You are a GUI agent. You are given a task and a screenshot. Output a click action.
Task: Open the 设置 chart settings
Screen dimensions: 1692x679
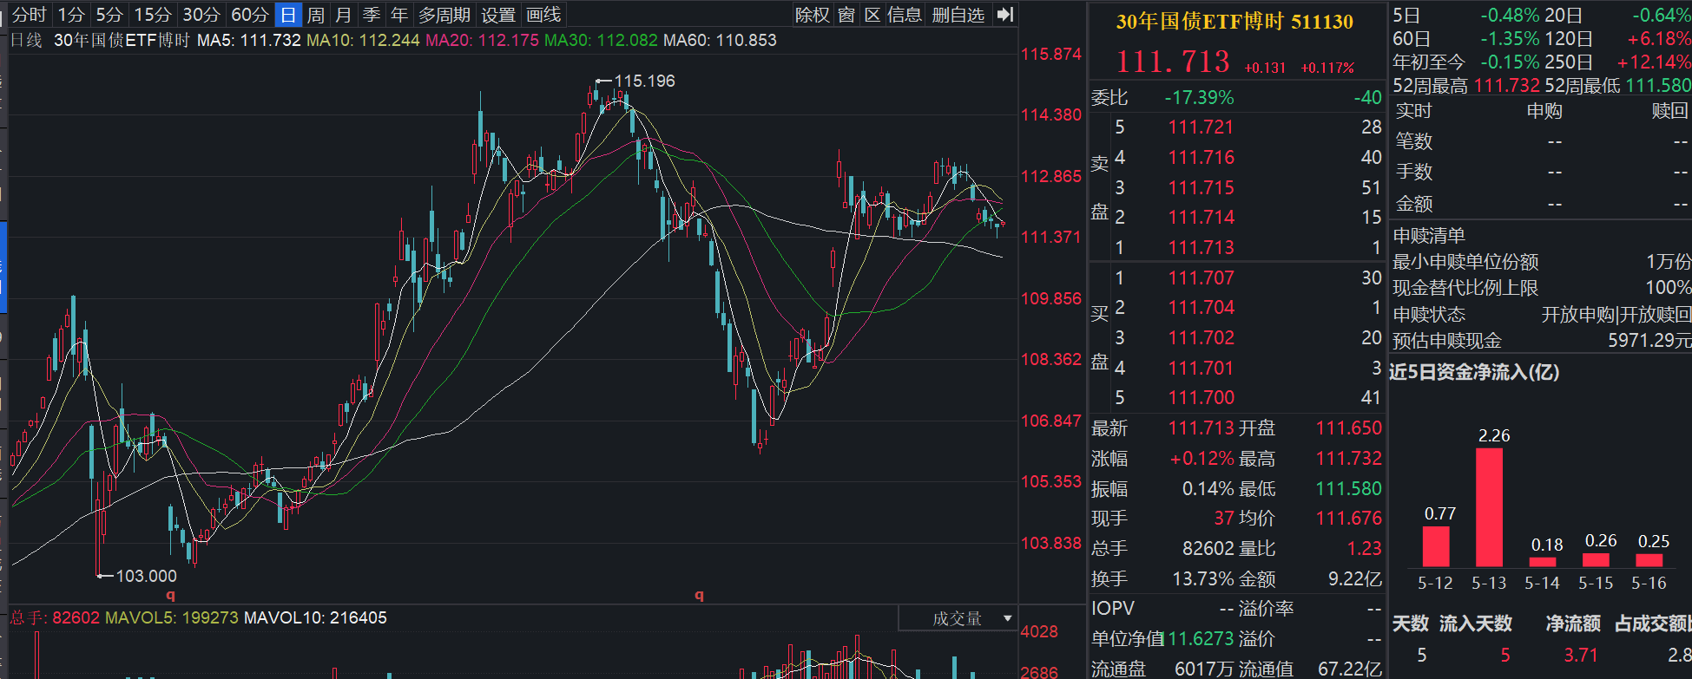point(498,15)
